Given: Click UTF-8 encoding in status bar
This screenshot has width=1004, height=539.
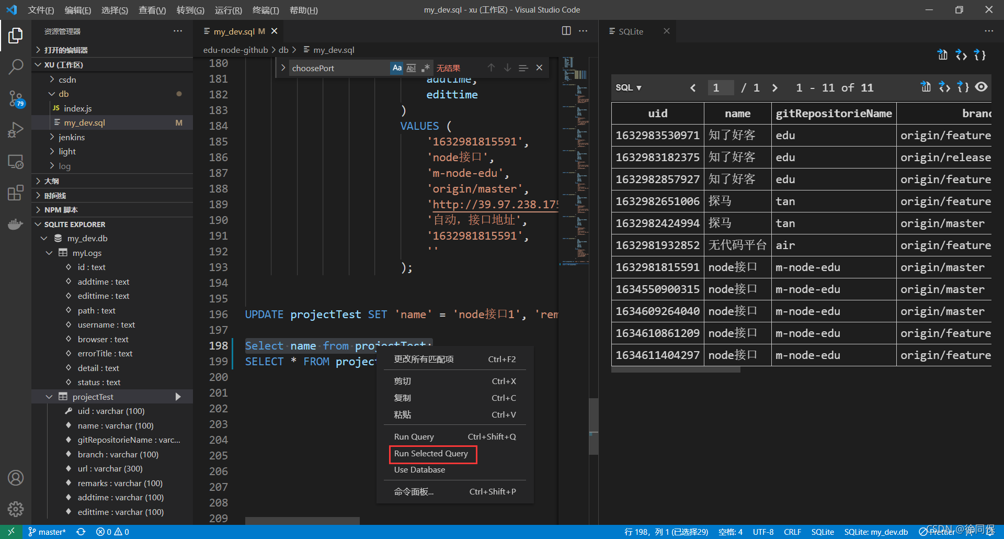Looking at the screenshot, I should tap(763, 532).
